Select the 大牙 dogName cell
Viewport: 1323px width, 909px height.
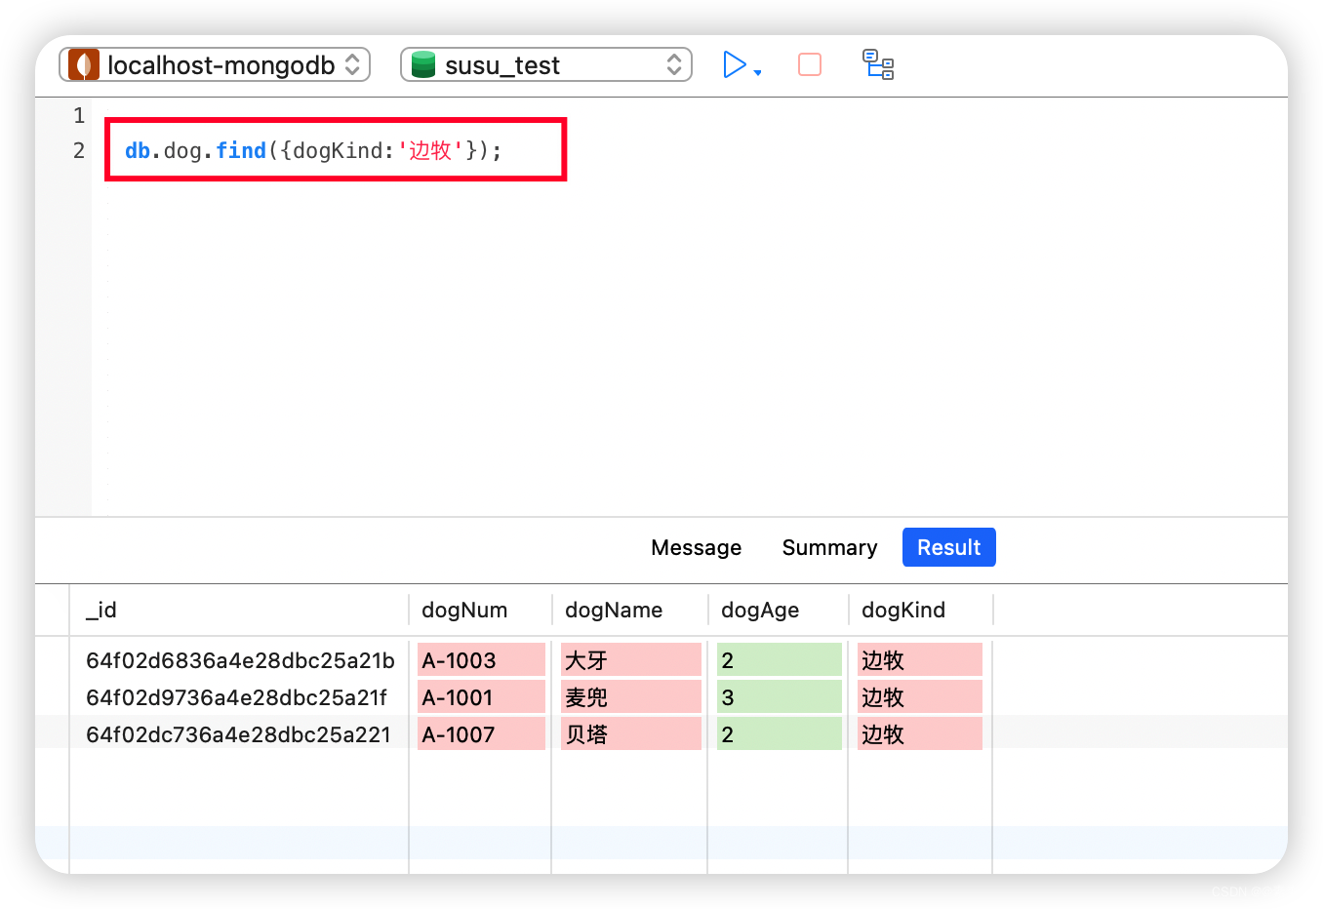click(x=631, y=660)
